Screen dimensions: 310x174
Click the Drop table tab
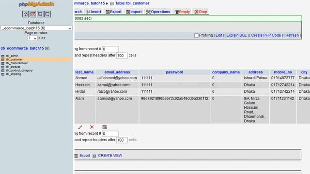pos(201,12)
